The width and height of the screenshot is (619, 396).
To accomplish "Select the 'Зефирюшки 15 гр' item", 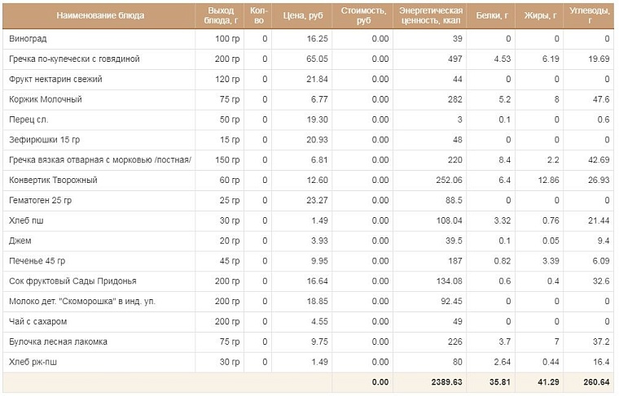I will point(45,140).
